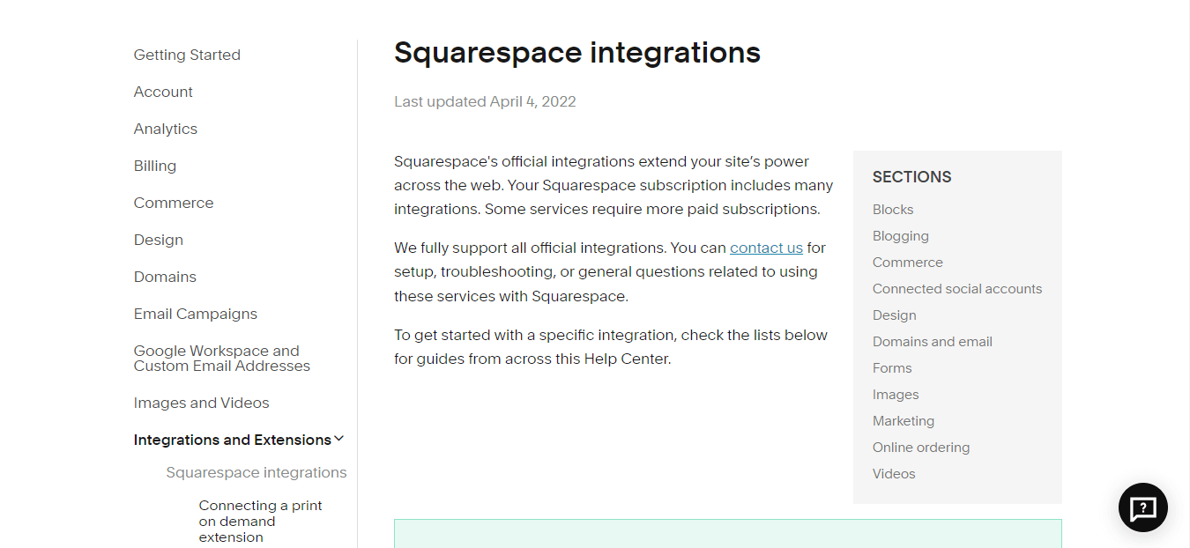Navigate to Online ordering section
Image resolution: width=1190 pixels, height=548 pixels.
pos(921,448)
